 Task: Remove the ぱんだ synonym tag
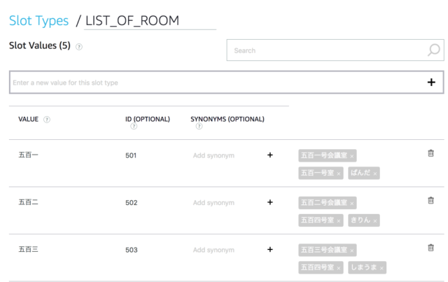click(x=375, y=174)
